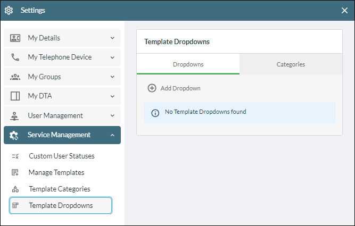Click the My DTA panel icon
355x226 pixels.
click(15, 96)
